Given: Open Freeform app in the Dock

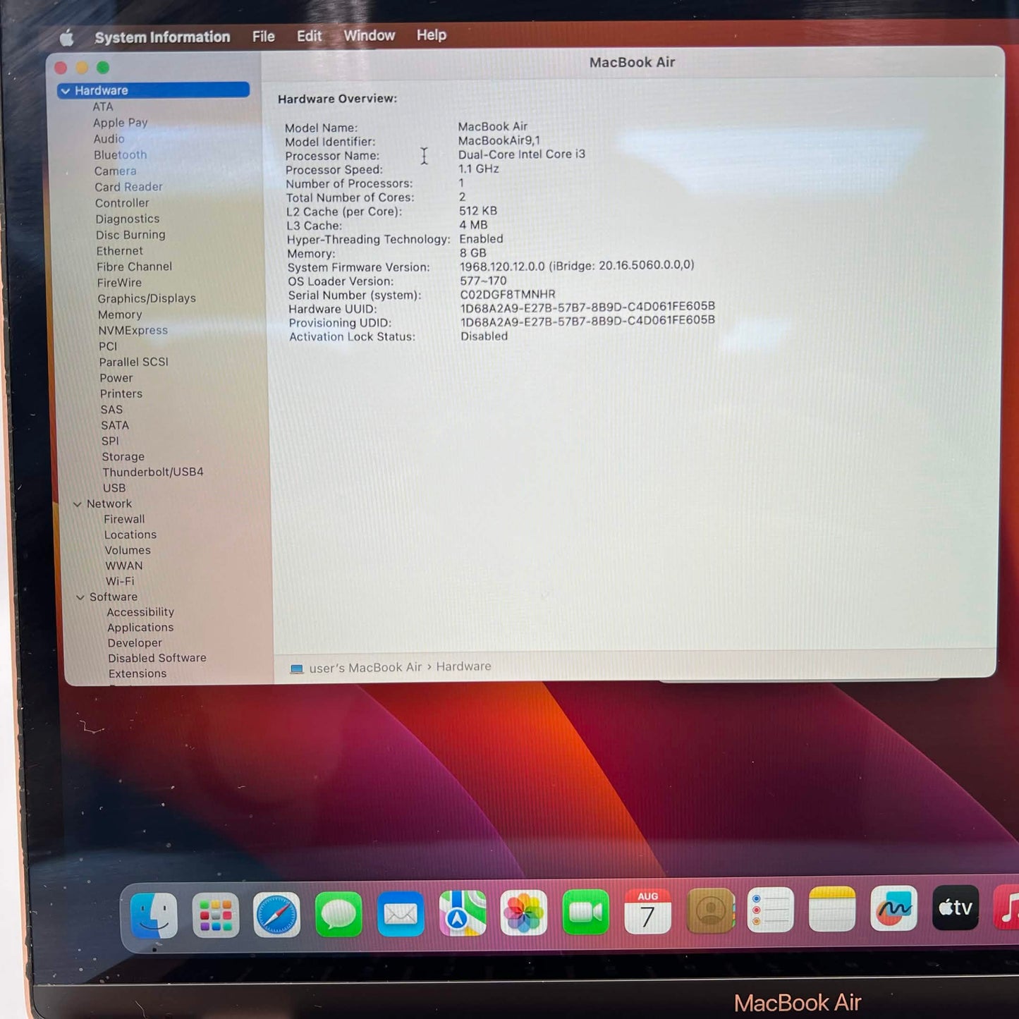Looking at the screenshot, I should (x=893, y=908).
